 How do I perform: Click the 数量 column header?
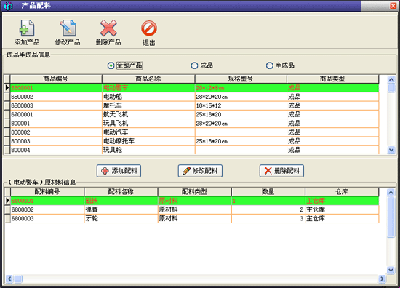(268, 191)
